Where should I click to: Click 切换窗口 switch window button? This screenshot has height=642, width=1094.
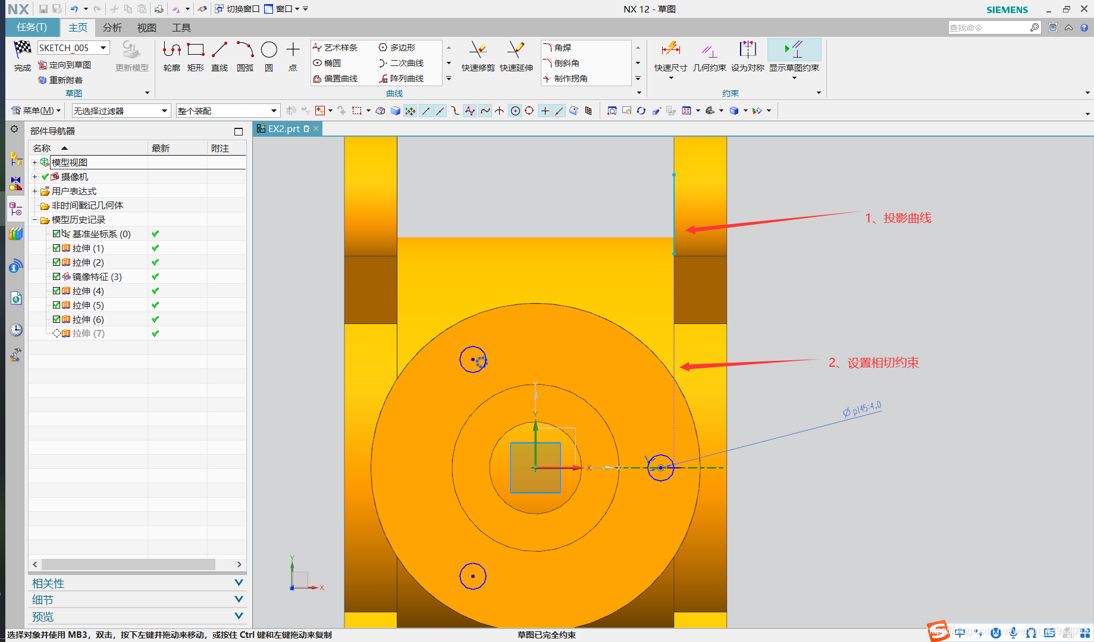tap(237, 9)
